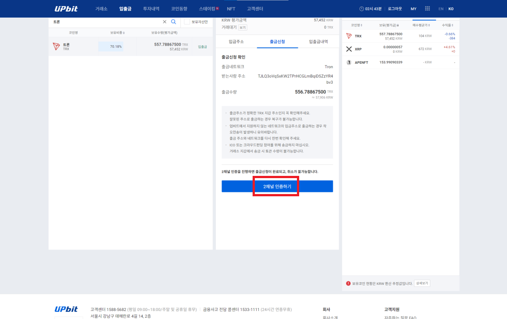Click the 556.78867500 withdrawal amount

coord(310,92)
